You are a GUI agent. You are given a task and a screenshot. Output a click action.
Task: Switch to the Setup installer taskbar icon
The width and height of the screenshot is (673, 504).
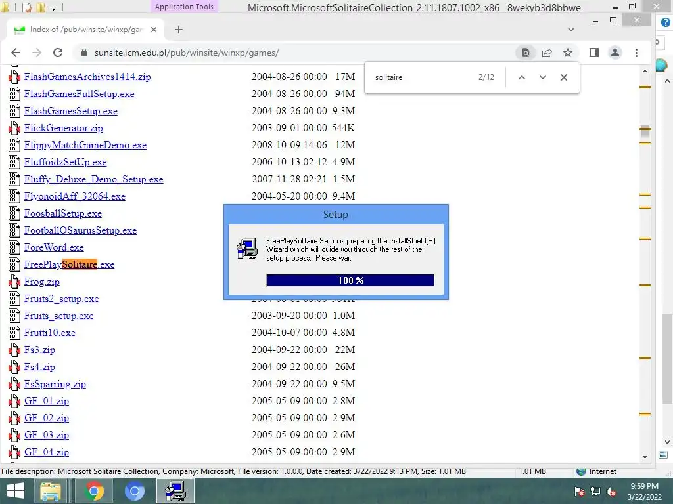point(175,491)
